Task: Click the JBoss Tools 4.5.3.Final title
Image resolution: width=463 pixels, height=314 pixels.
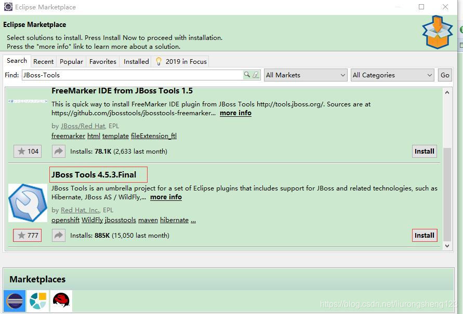Action: tap(94, 174)
